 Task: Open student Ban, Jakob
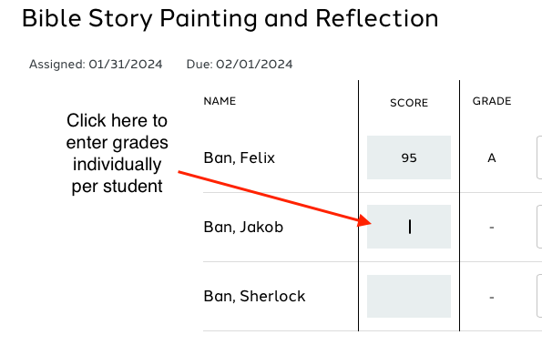pyautogui.click(x=243, y=227)
